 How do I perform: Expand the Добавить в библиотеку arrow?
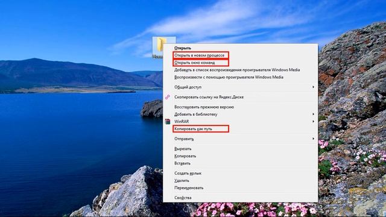pos(313,114)
